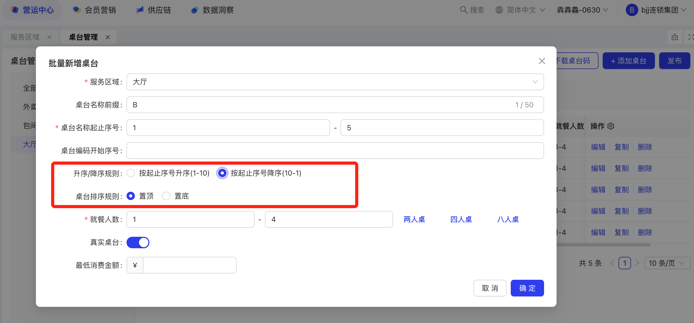Click the 确定 button

(527, 288)
